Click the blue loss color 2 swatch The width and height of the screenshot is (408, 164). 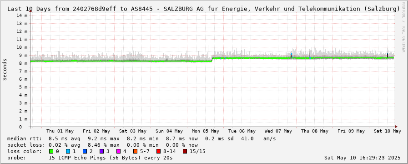pos(85,151)
